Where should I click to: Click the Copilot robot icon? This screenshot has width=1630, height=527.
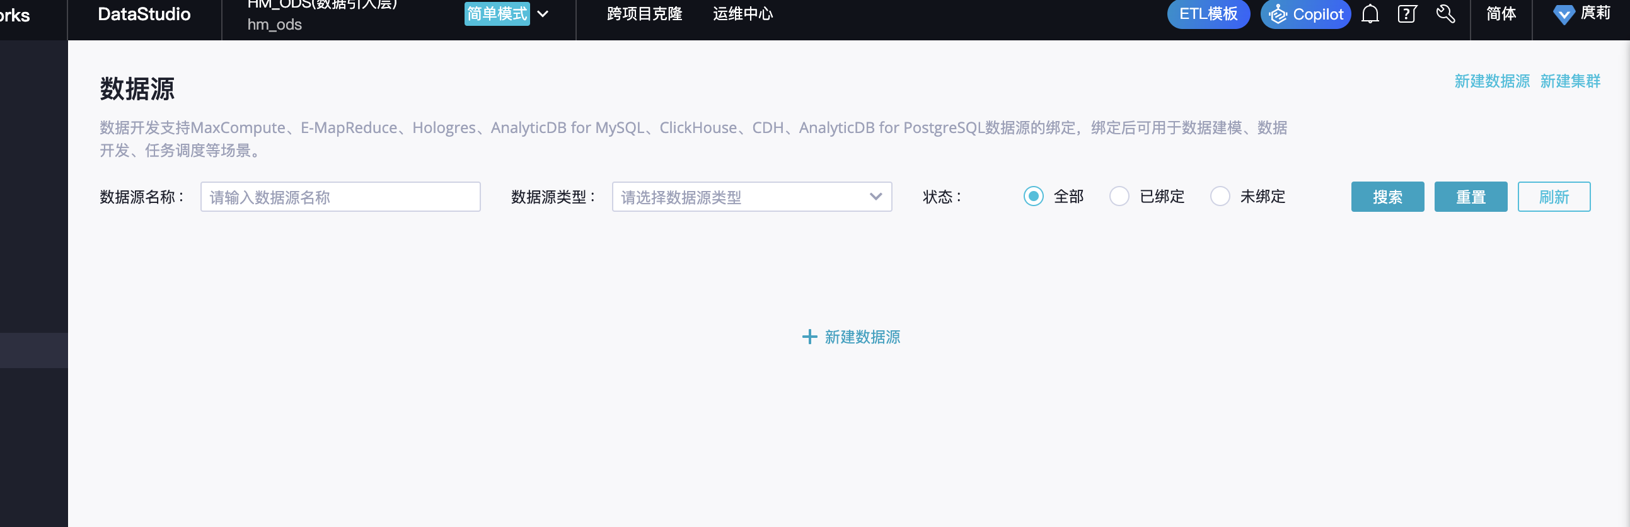(1278, 14)
